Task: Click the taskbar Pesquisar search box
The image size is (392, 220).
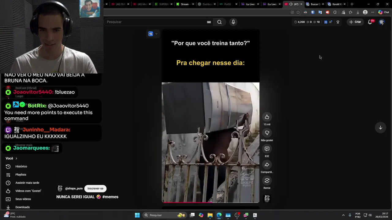Action: coord(165,215)
